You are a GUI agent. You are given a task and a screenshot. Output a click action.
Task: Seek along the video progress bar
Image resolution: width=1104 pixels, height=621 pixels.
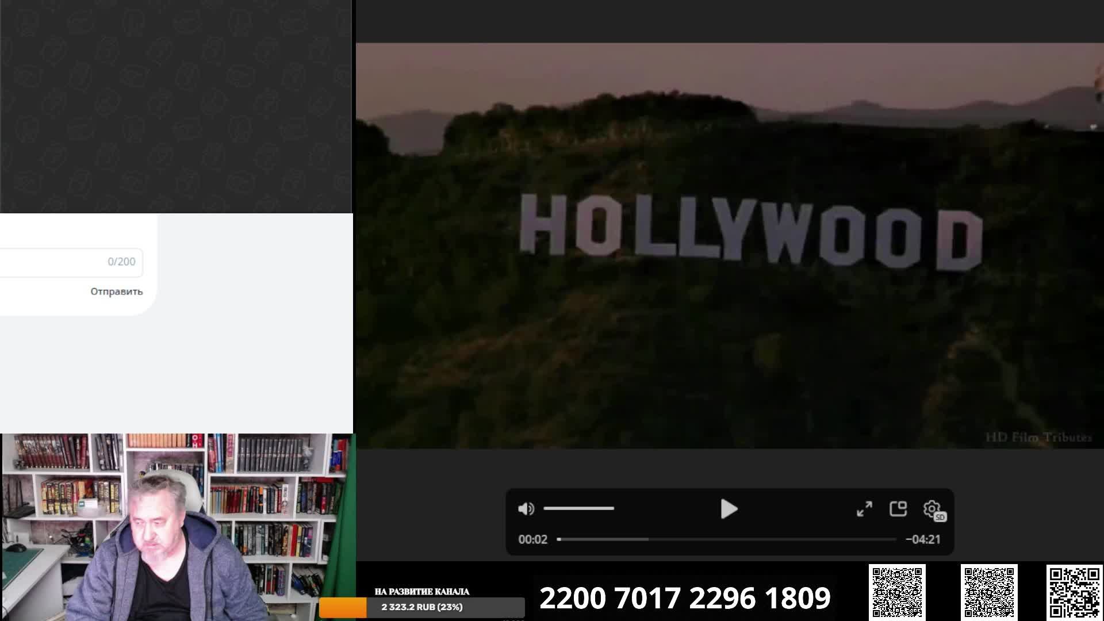point(726,539)
